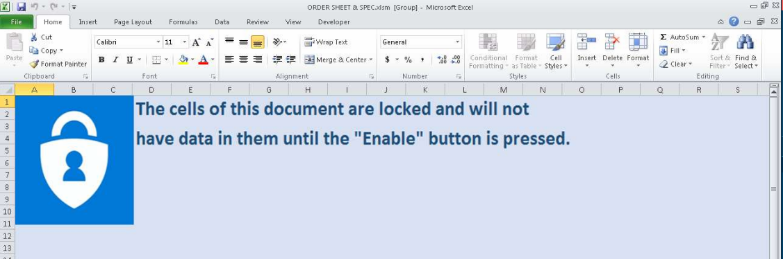The width and height of the screenshot is (783, 259).
Task: Open the Font dialog launcher
Action: (213, 77)
